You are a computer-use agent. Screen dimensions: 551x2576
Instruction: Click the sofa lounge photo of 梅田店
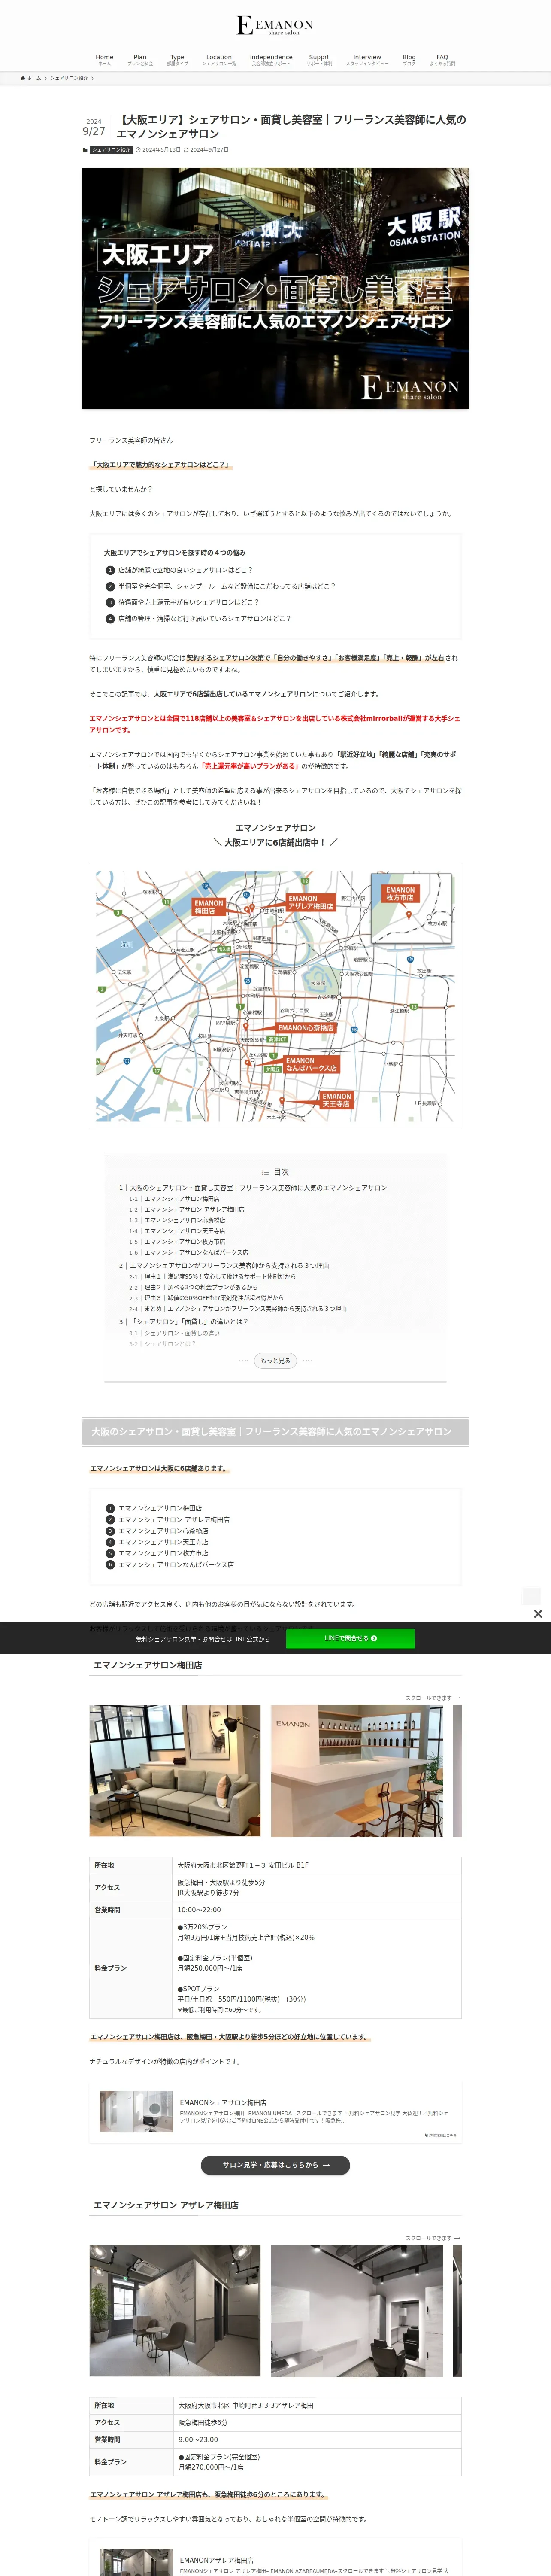[175, 1771]
